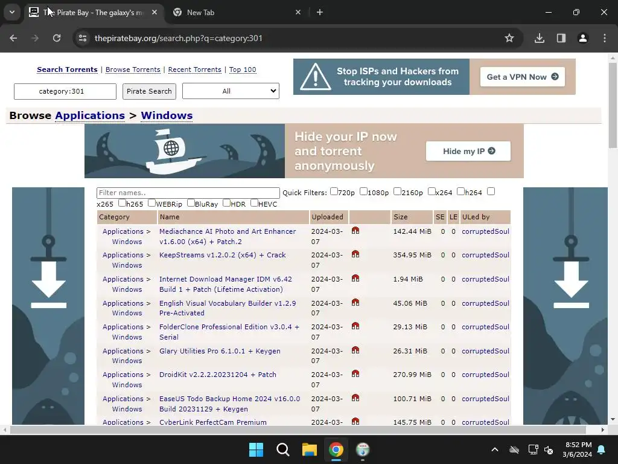Screen dimensions: 618x464
Task: Open Search Torrents link
Action: coord(67,69)
